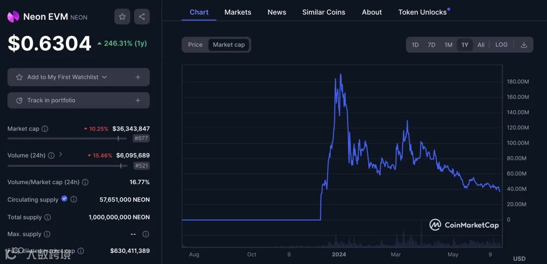
Task: Click the verified badge beside Circulating supply
Action: point(64,199)
